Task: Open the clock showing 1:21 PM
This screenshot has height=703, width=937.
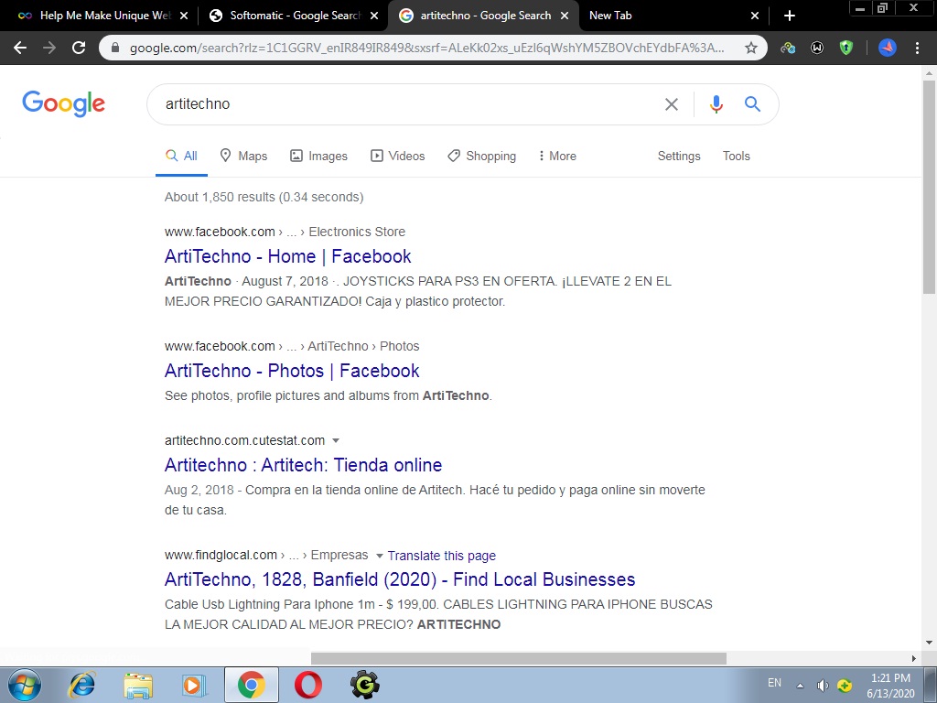Action: click(x=890, y=686)
